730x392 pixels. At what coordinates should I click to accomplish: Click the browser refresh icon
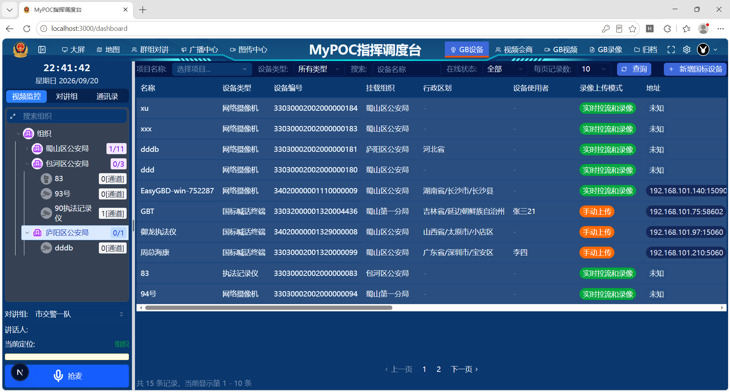click(27, 29)
